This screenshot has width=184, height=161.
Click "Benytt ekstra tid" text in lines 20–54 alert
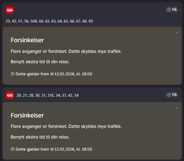point(40,137)
